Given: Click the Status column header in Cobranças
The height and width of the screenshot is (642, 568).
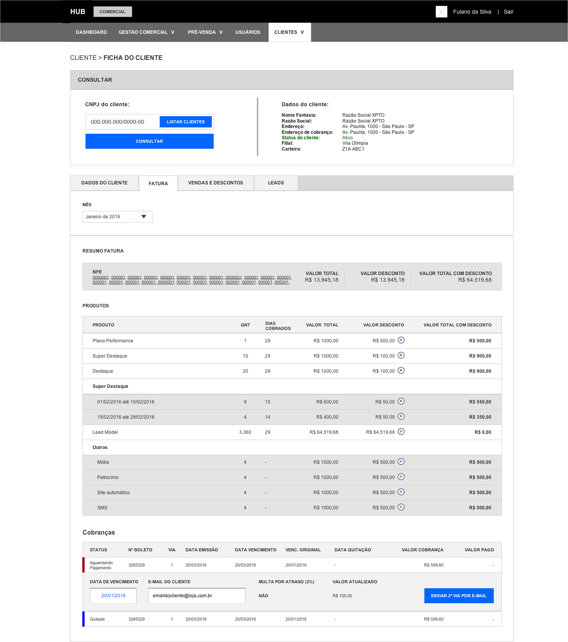Looking at the screenshot, I should [x=98, y=550].
